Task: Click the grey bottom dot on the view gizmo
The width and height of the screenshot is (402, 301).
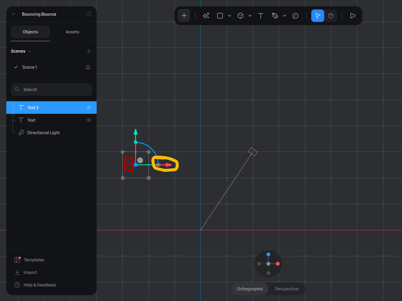Action: (x=268, y=273)
